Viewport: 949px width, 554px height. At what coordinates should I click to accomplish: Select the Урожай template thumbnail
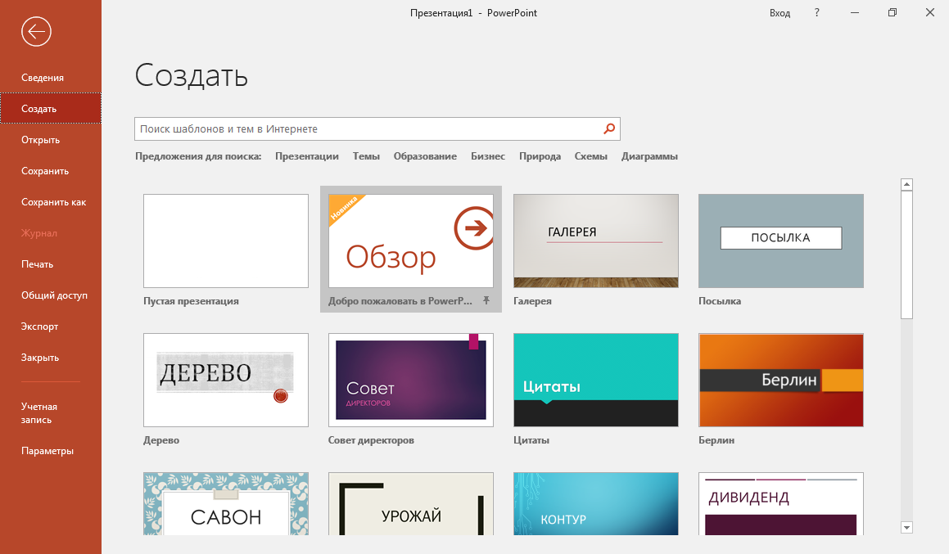411,504
